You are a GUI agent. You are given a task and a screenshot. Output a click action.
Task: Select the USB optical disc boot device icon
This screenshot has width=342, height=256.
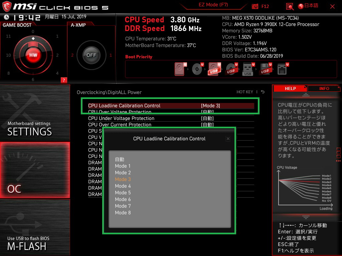[231, 69]
